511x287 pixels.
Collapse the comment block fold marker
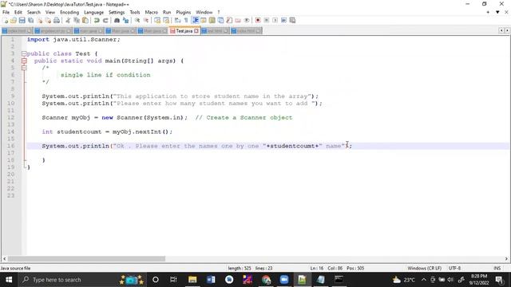[24, 68]
